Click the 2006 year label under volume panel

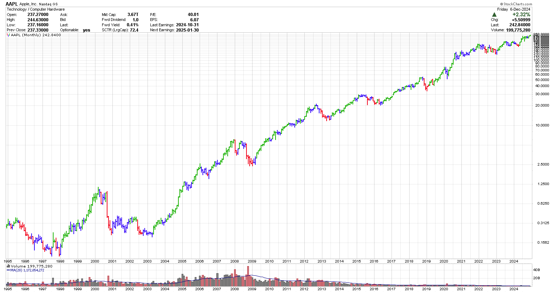pyautogui.click(x=200, y=289)
